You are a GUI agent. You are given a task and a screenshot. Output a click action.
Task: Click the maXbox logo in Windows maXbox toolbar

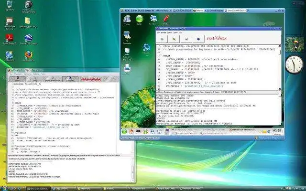[91, 79]
